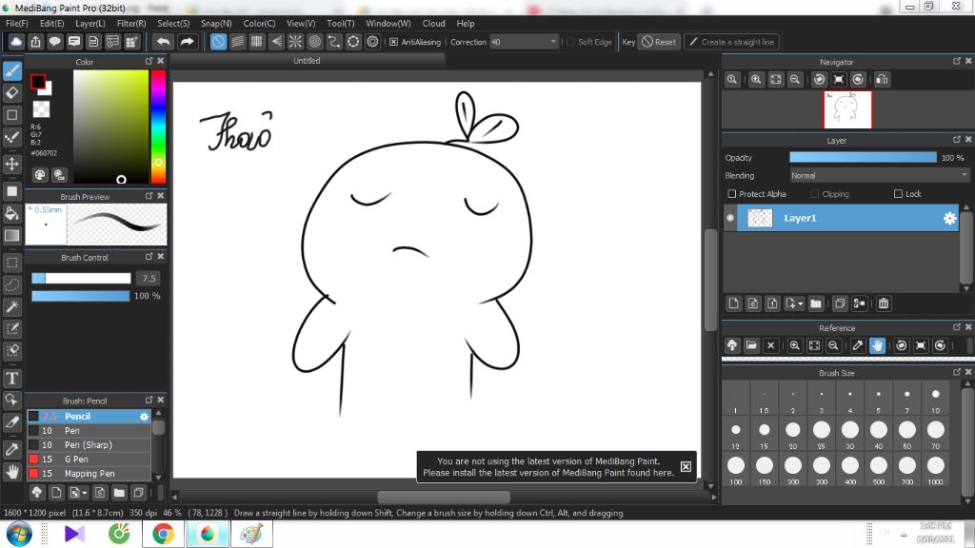The image size is (975, 548).
Task: Expand add-brush dropdown in brush panel
Action: point(85,493)
